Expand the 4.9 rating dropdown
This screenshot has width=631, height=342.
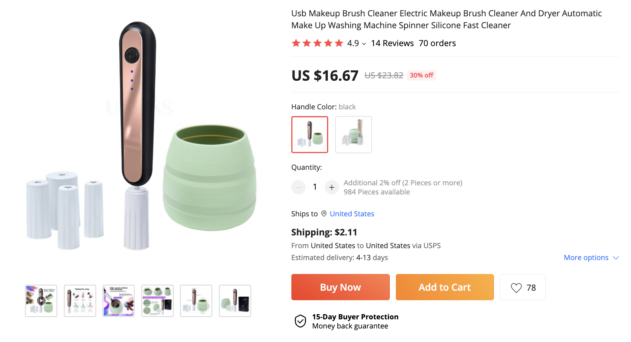coord(364,44)
